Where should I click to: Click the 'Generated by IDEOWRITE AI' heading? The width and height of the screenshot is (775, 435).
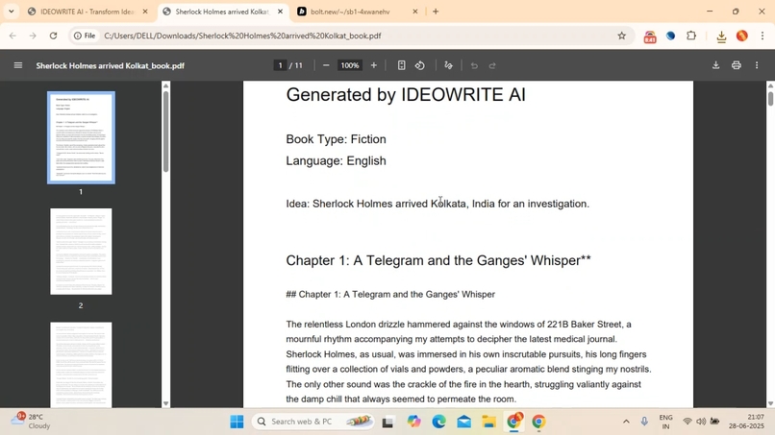pyautogui.click(x=406, y=94)
